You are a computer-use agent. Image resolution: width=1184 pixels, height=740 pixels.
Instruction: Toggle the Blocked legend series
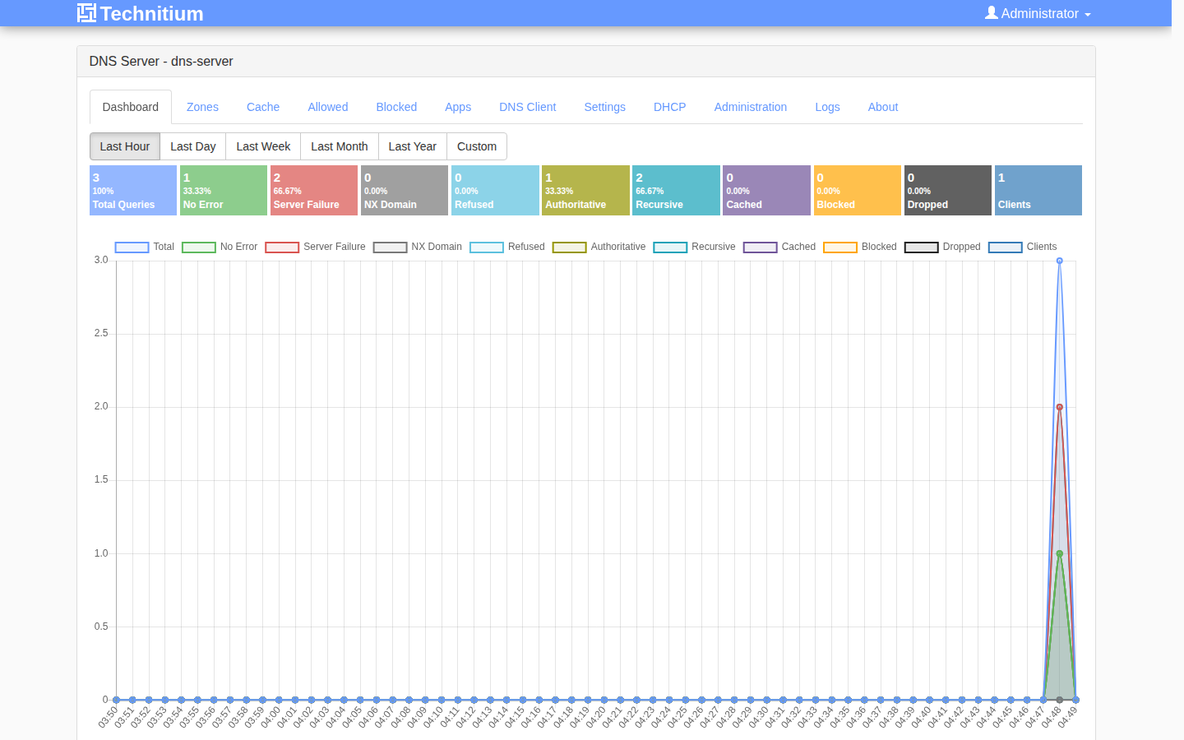[860, 247]
